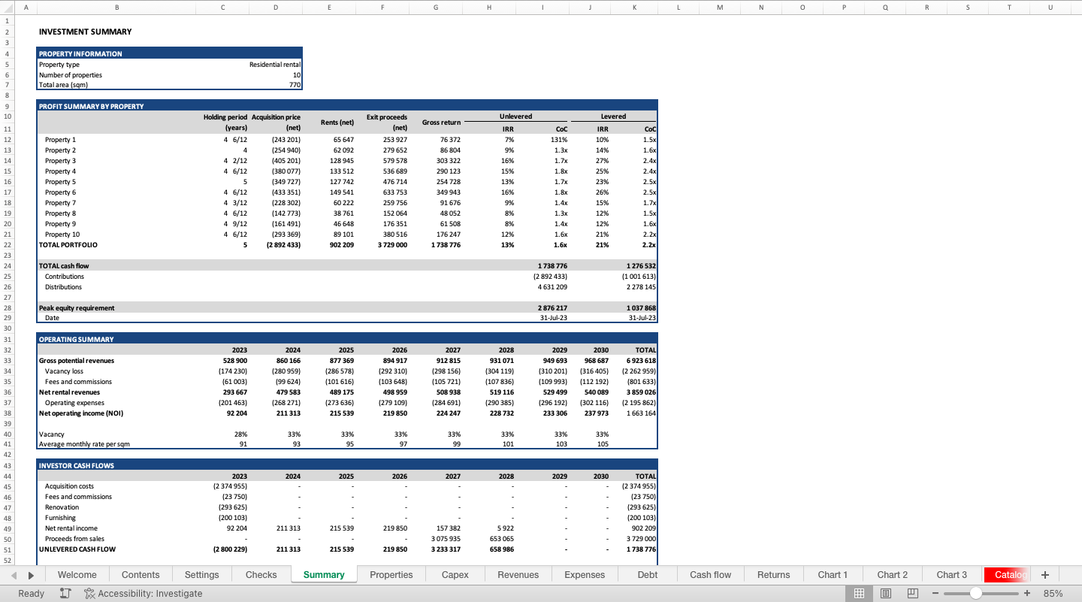Screen dimensions: 1082x602
Task: Click the 'Residential rental' property type cell
Action: (x=275, y=65)
